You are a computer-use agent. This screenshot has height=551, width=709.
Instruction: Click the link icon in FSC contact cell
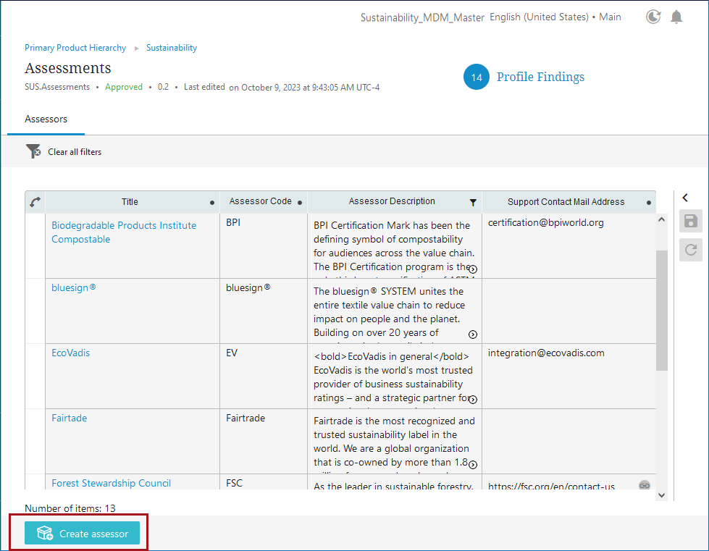644,485
